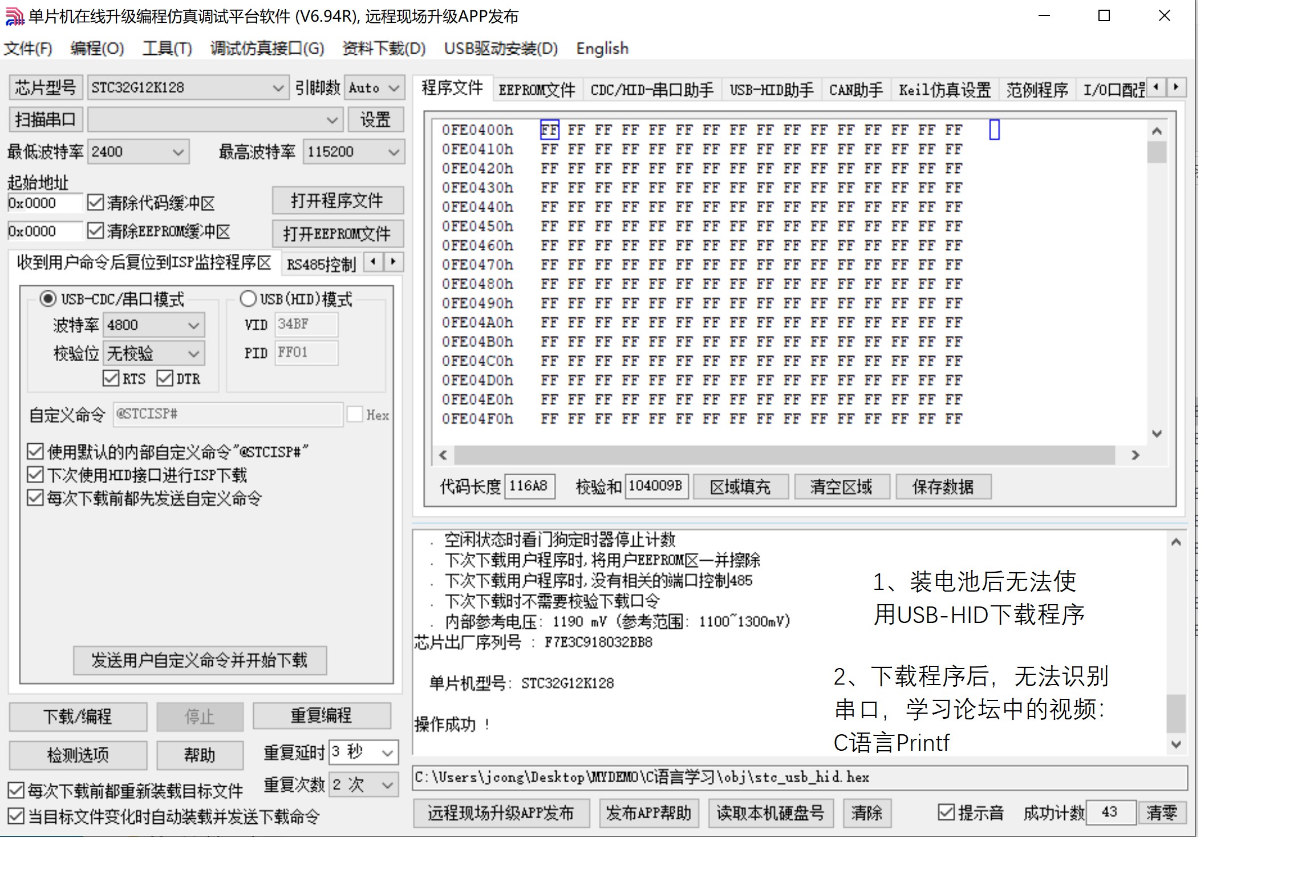Toggle 使用默认的内部自定义命令 checkbox
The image size is (1314, 886).
pos(35,451)
